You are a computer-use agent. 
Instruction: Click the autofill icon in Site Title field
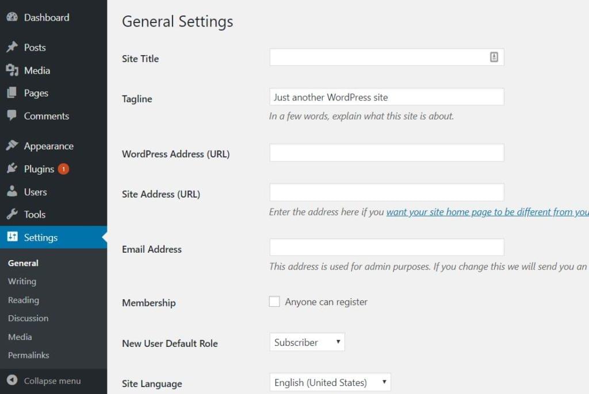tap(494, 57)
